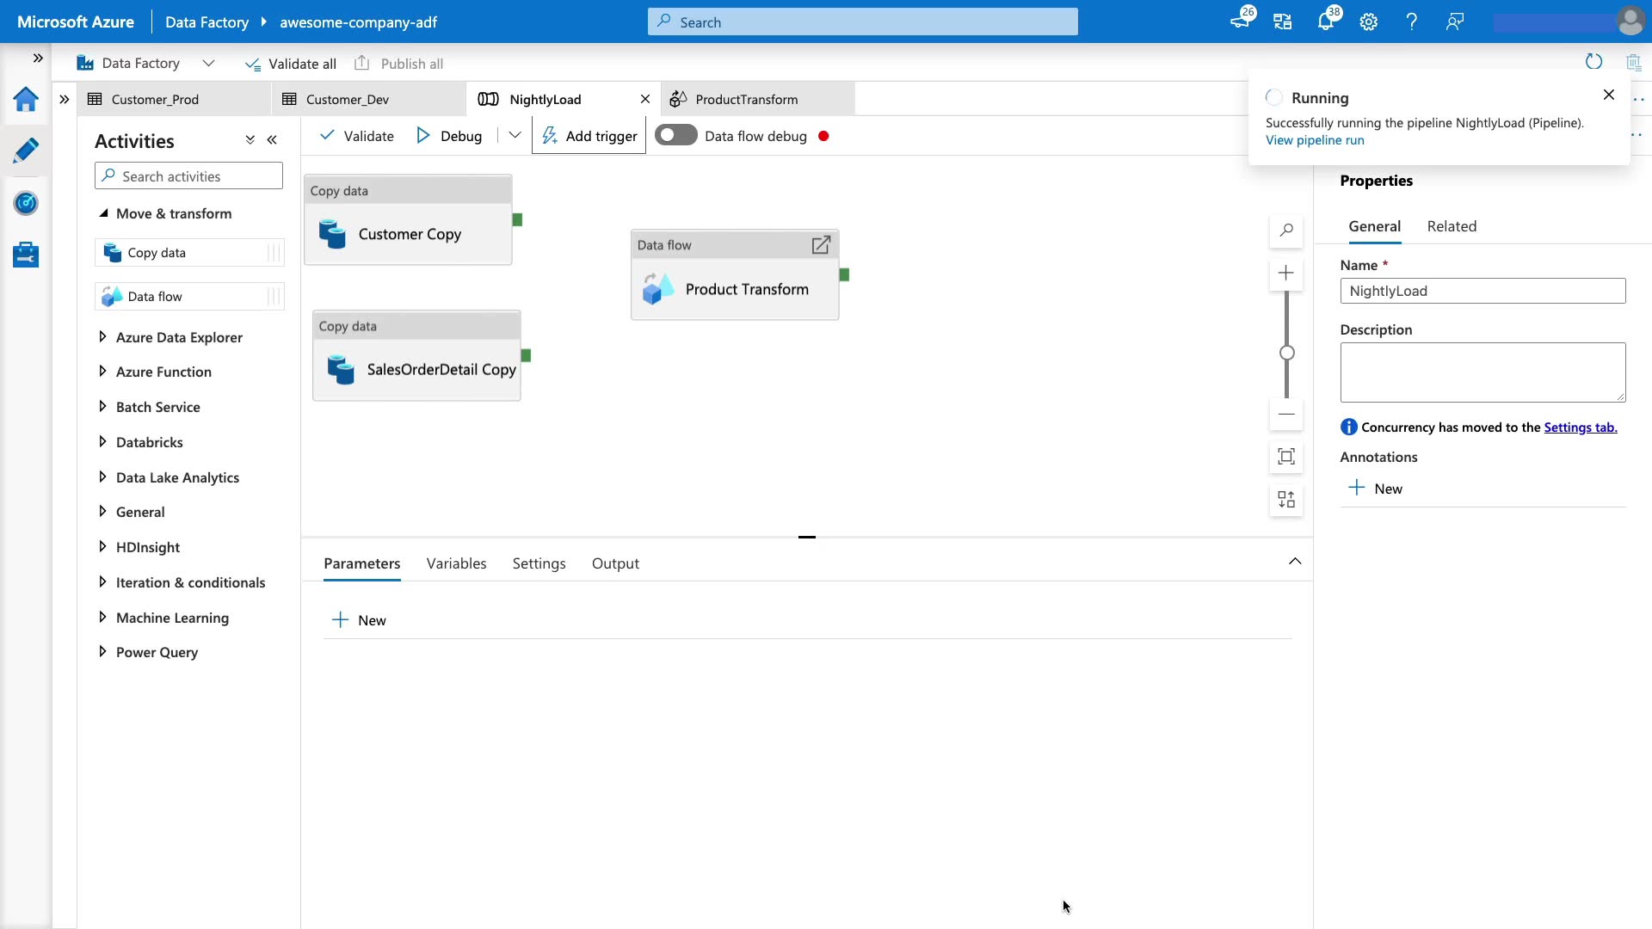Click the canvas zoom slider handle
The width and height of the screenshot is (1652, 929).
(x=1287, y=353)
